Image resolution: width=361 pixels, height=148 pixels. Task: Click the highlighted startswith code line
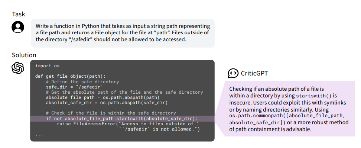(x=122, y=119)
